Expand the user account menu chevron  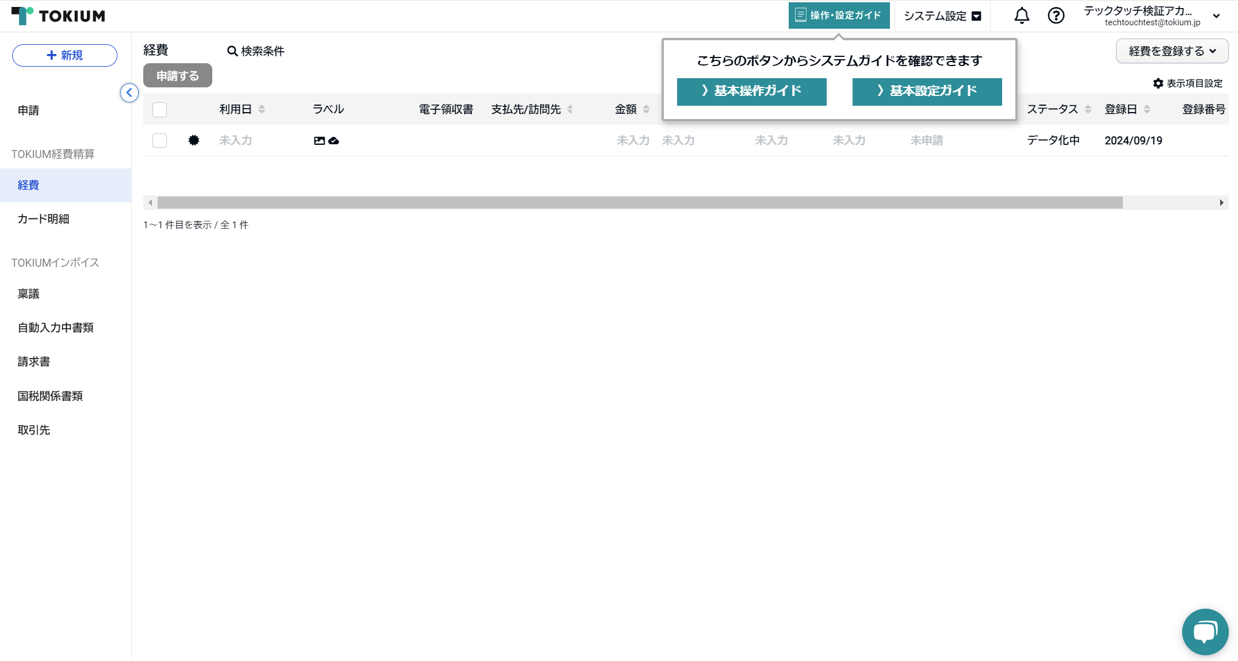[1216, 16]
